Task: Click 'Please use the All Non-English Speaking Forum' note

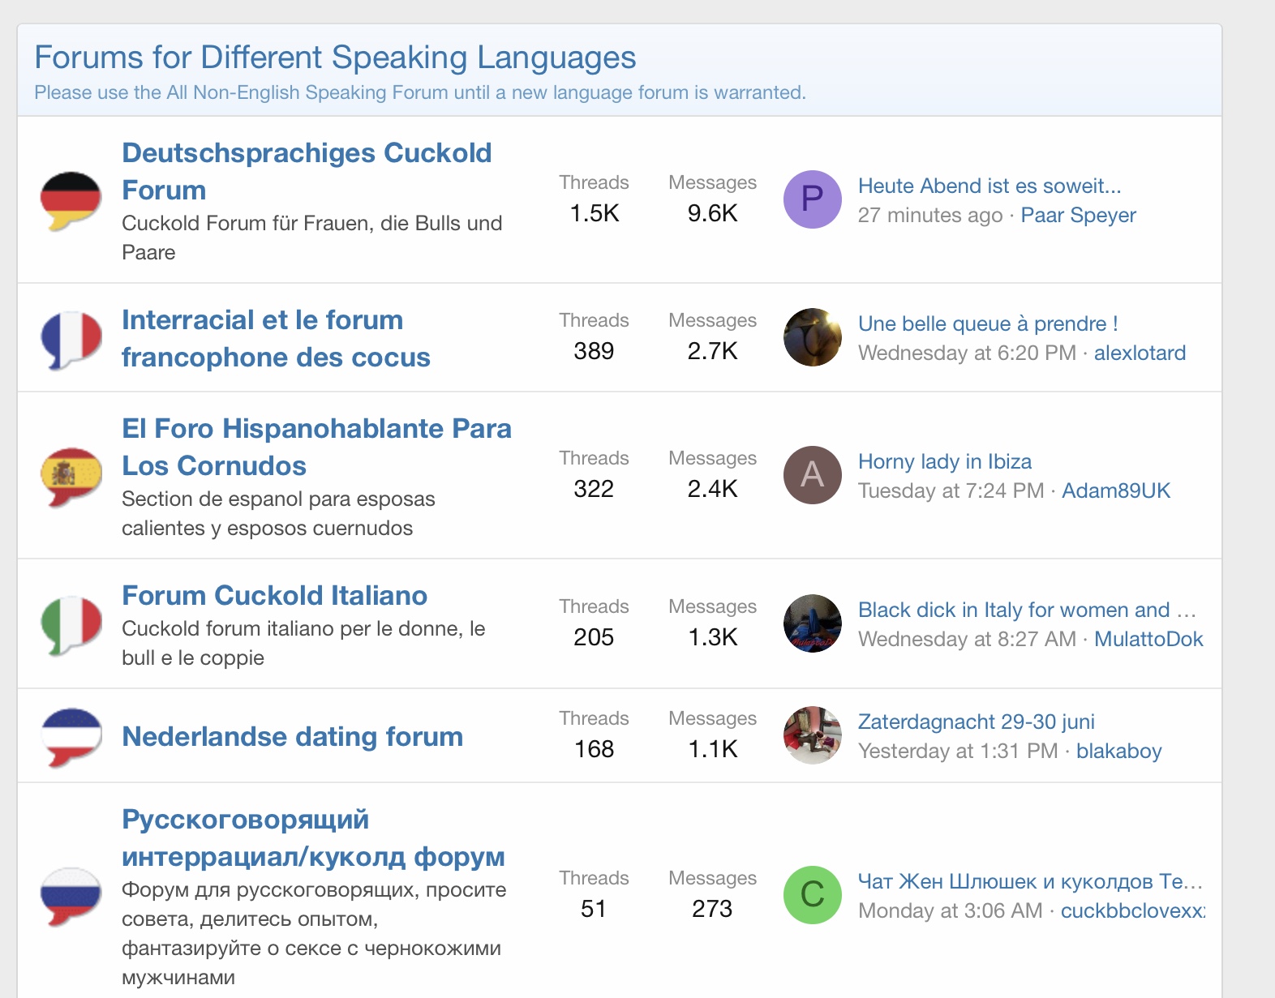Action: [x=420, y=92]
